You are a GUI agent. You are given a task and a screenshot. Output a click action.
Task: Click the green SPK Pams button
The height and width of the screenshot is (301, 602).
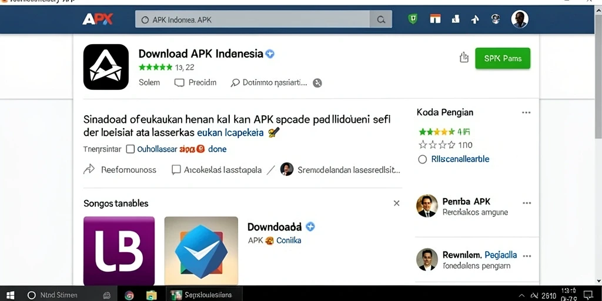503,58
